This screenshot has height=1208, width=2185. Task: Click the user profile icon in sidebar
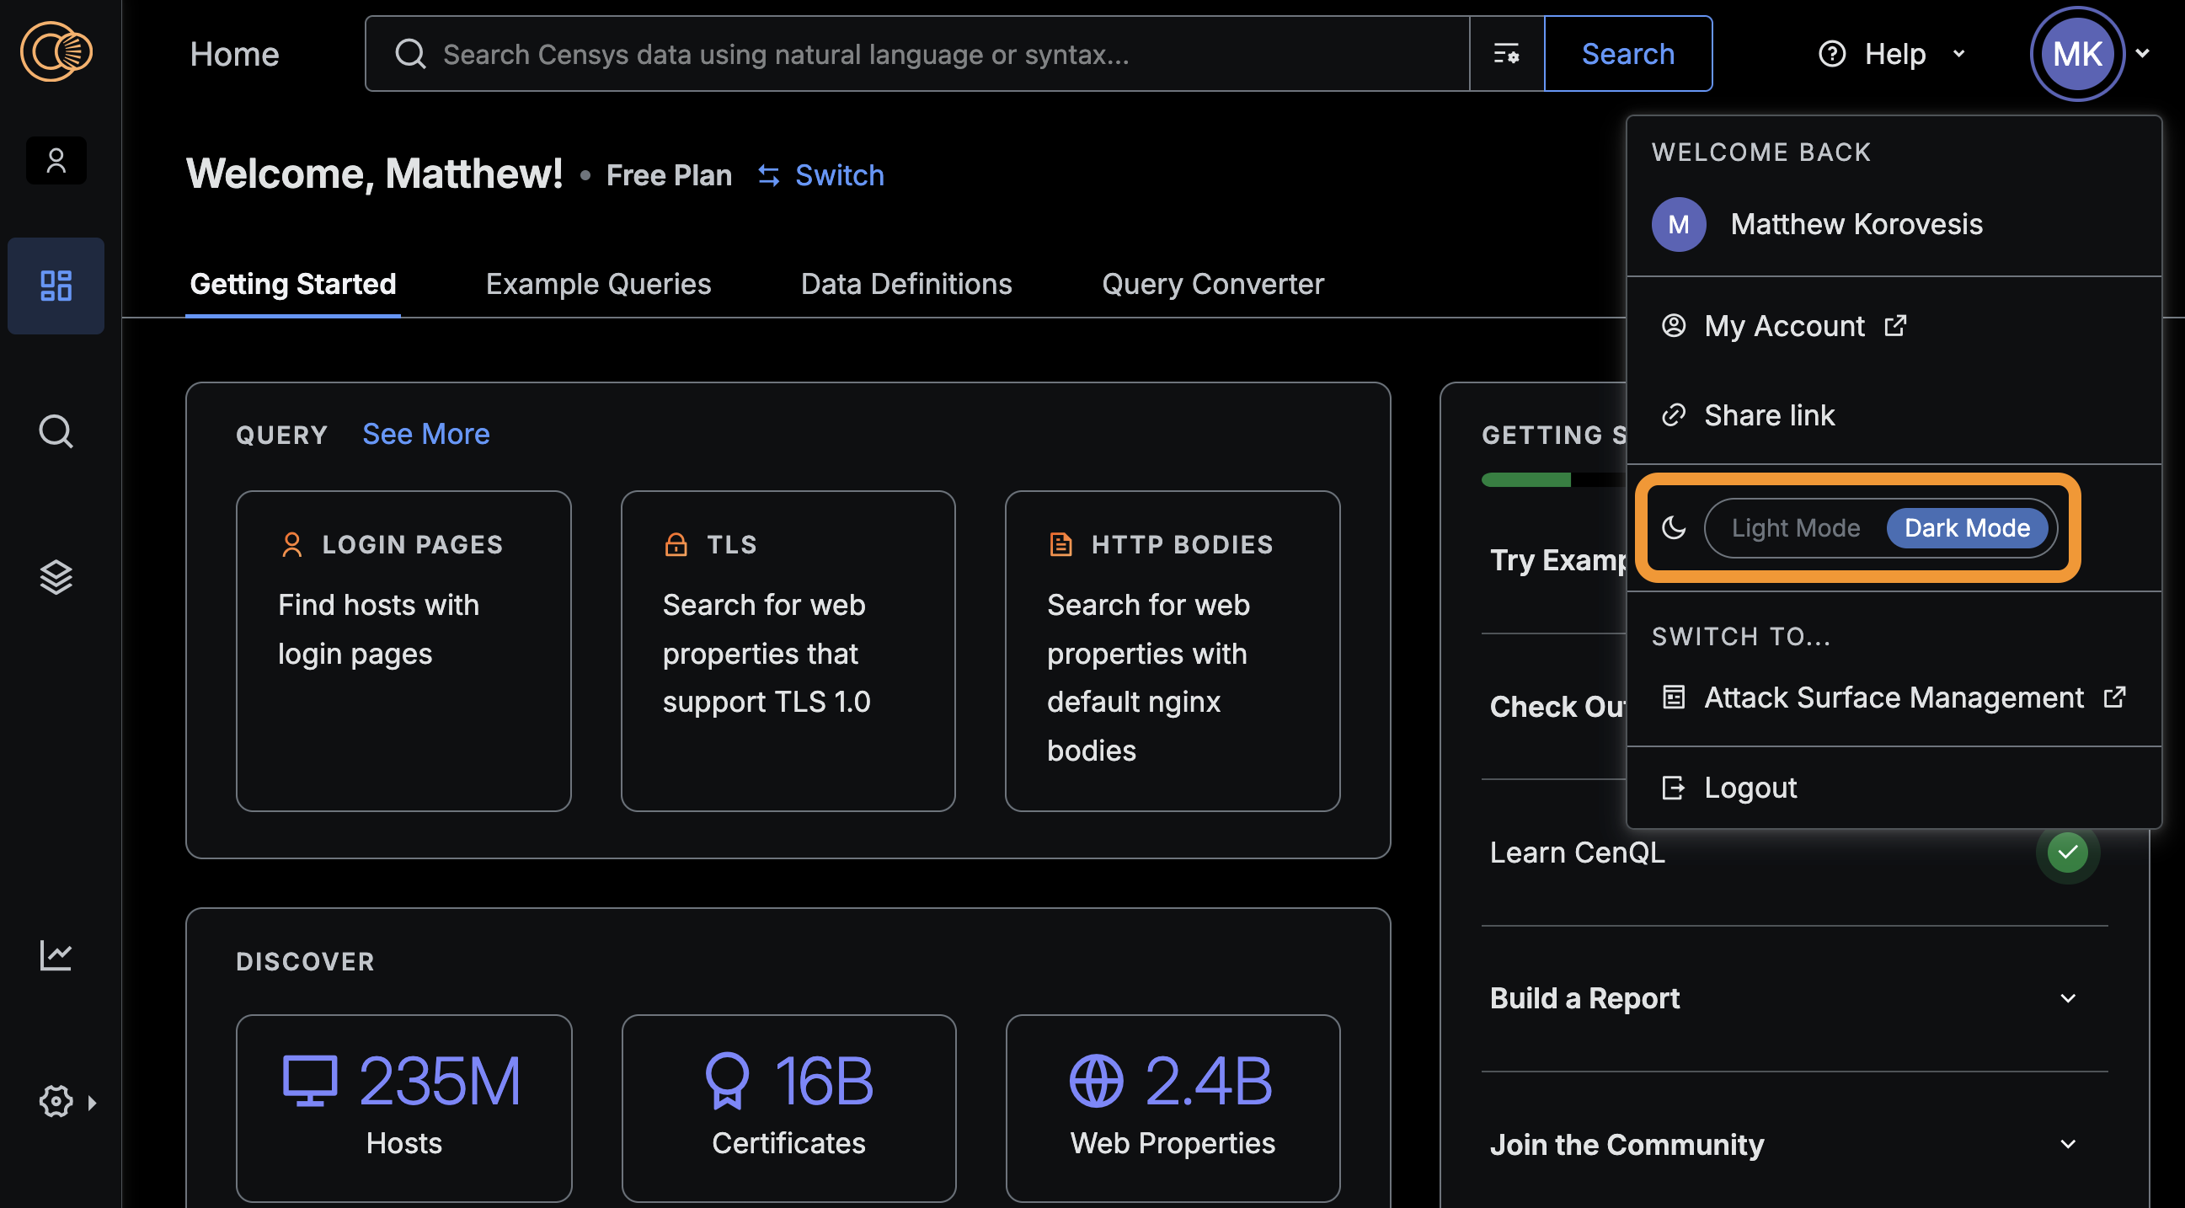[x=56, y=160]
